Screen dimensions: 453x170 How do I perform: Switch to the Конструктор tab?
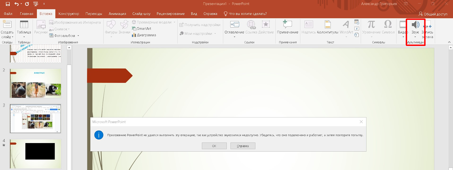[69, 14]
